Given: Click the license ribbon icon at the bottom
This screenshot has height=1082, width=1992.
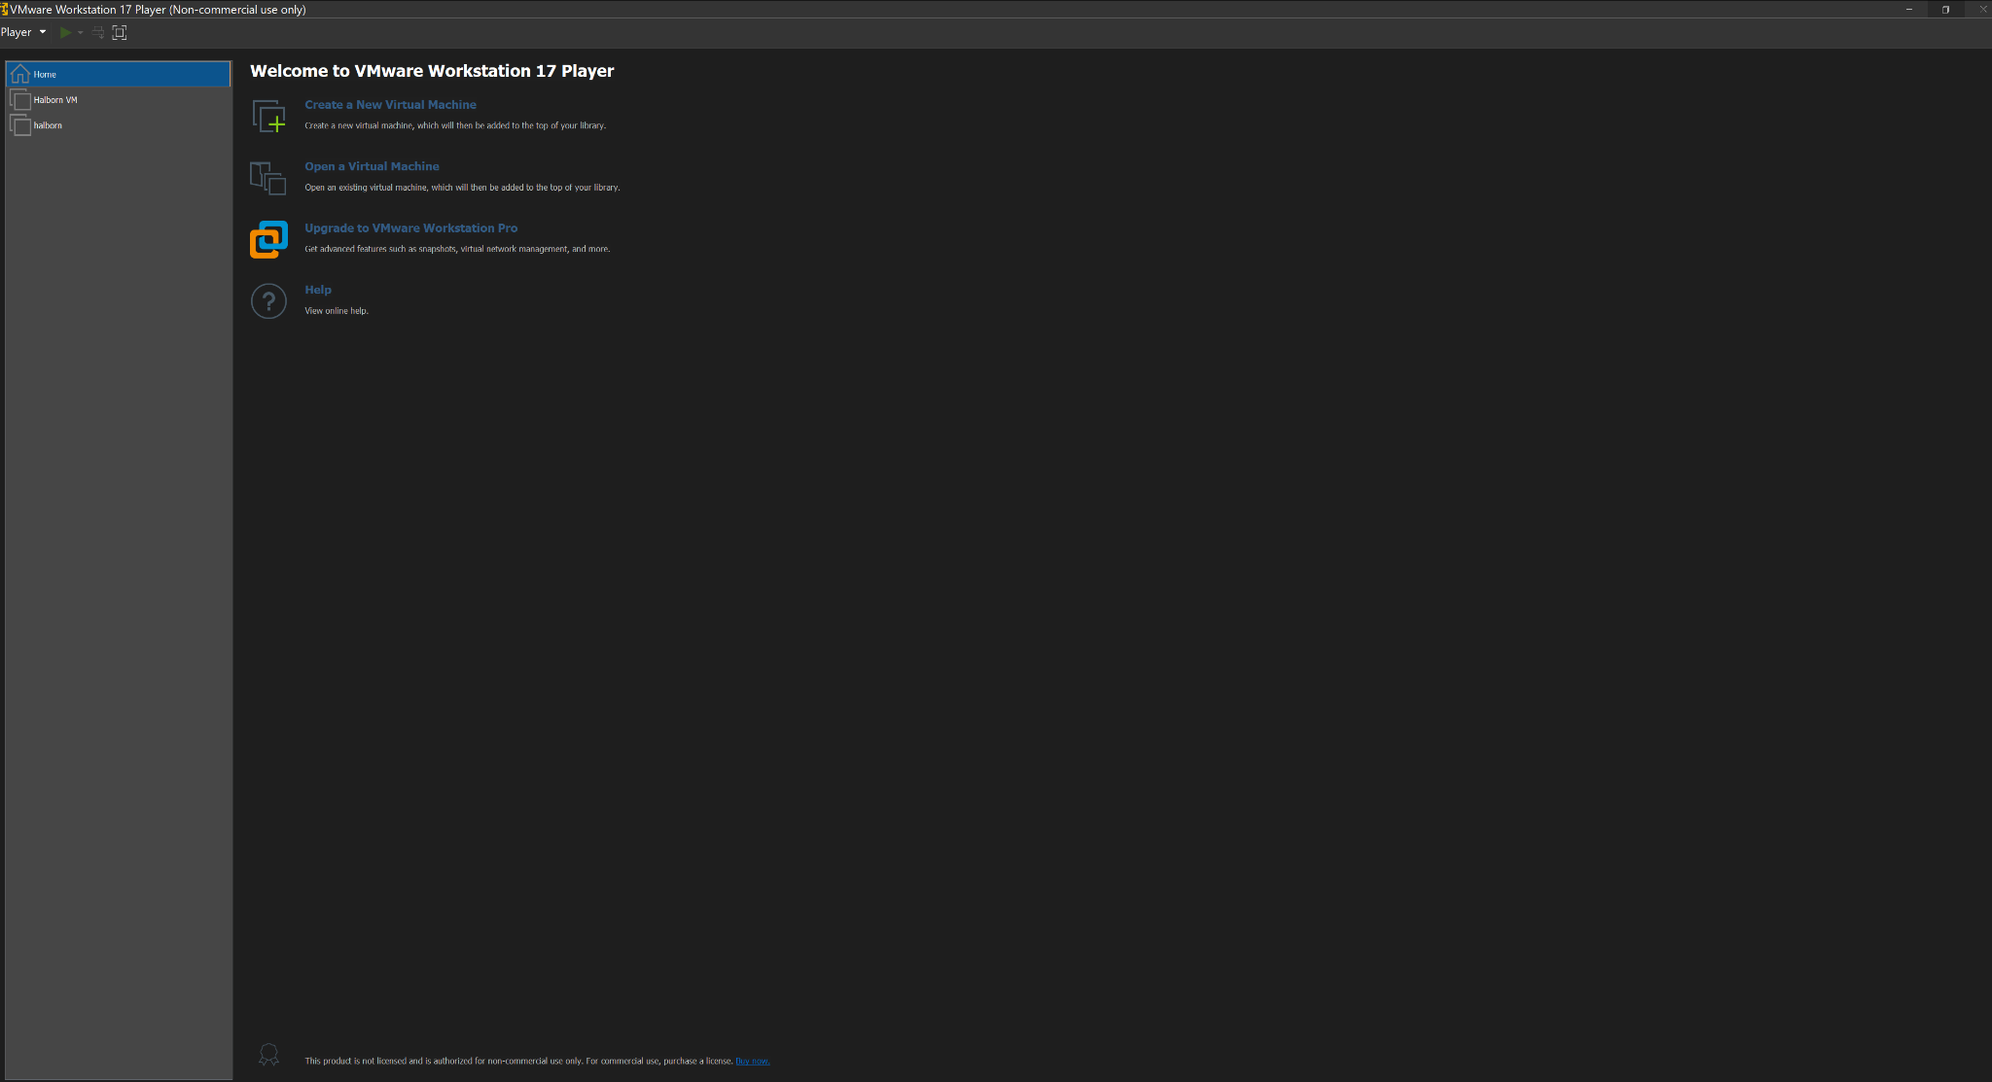Looking at the screenshot, I should (x=268, y=1055).
